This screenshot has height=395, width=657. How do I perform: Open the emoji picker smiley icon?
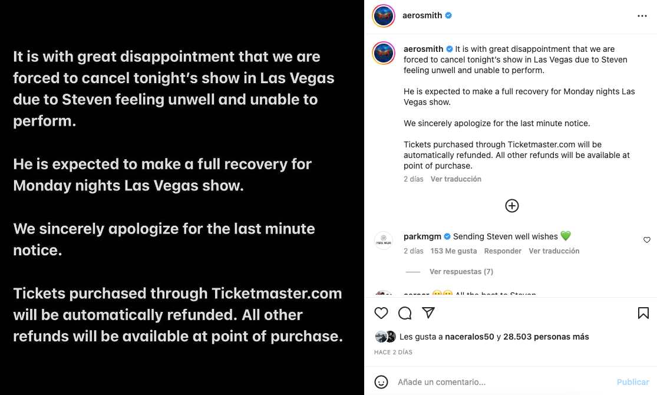pos(381,382)
